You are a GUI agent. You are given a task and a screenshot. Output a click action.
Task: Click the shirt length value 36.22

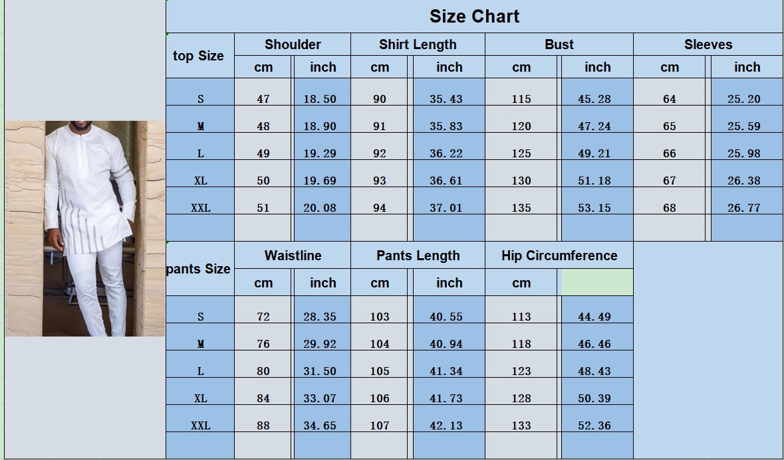coord(449,147)
